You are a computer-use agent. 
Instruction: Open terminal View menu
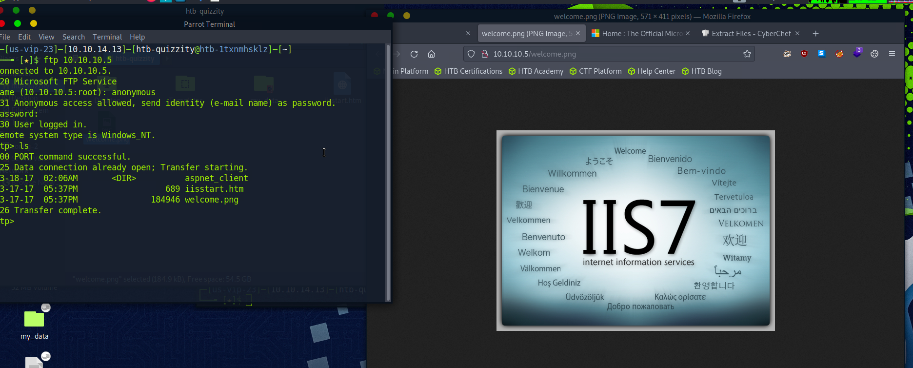[46, 37]
